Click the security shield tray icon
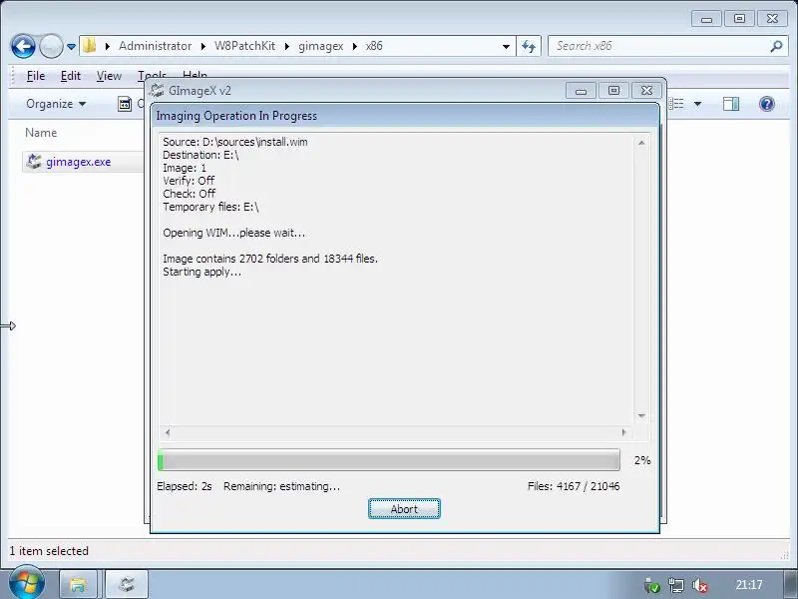Screen dimensions: 798x599 652,586
